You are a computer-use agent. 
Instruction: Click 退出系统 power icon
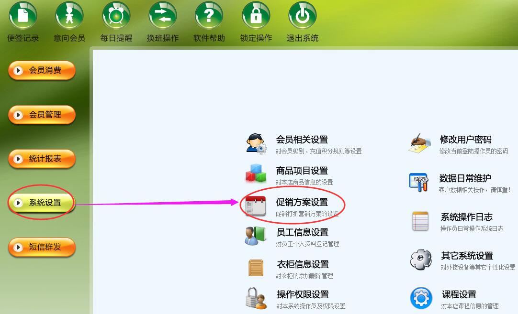click(x=303, y=15)
